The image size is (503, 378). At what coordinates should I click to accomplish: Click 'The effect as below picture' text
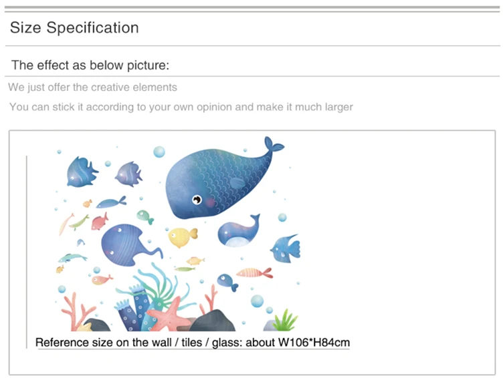90,65
